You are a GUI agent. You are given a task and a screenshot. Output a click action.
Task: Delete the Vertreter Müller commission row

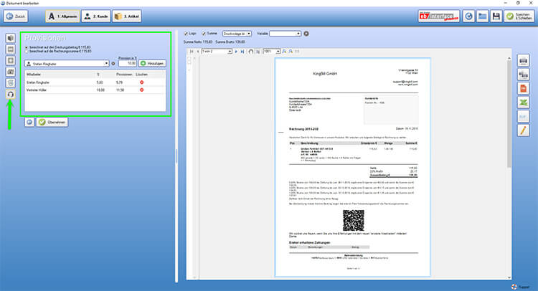click(x=142, y=90)
